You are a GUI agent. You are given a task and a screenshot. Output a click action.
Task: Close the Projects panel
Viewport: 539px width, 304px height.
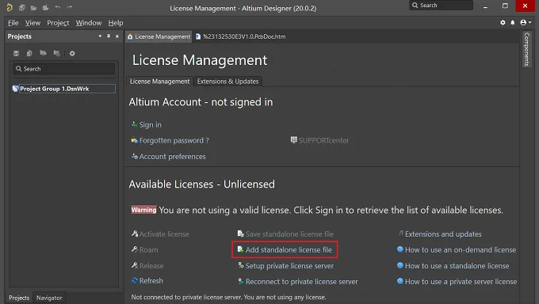click(x=117, y=36)
